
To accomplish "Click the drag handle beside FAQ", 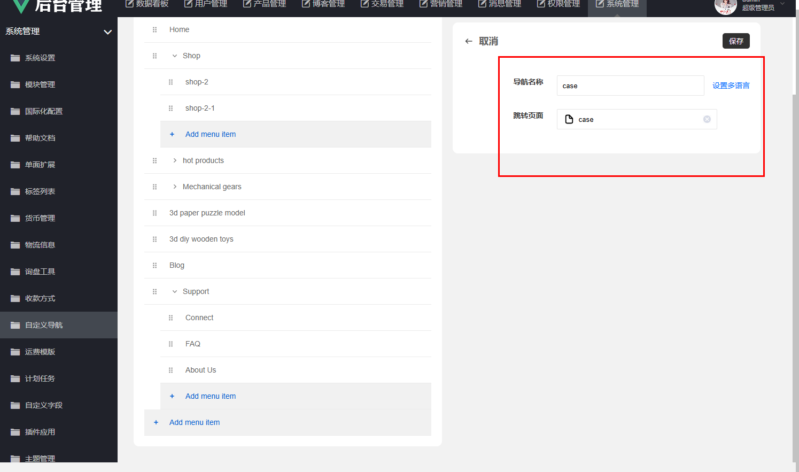I will tap(170, 344).
